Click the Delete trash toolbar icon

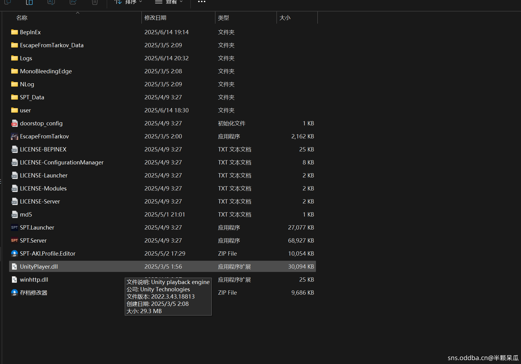click(x=95, y=2)
